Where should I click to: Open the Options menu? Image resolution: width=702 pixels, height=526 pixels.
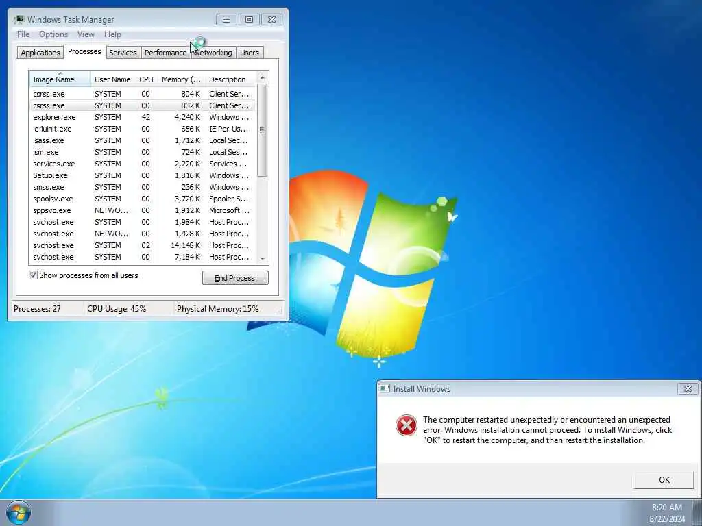(53, 34)
